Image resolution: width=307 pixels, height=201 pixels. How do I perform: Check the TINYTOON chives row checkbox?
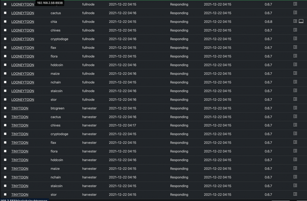[x=5, y=125]
